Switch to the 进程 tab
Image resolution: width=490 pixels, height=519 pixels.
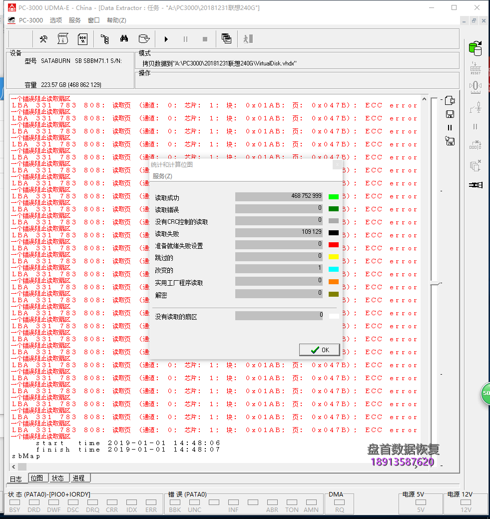click(78, 479)
